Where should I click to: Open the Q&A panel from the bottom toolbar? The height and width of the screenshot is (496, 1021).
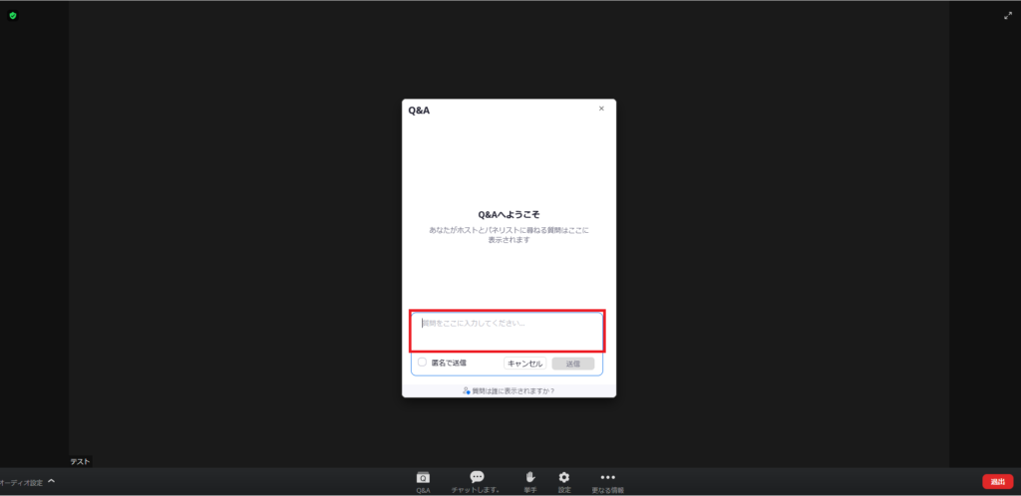423,481
